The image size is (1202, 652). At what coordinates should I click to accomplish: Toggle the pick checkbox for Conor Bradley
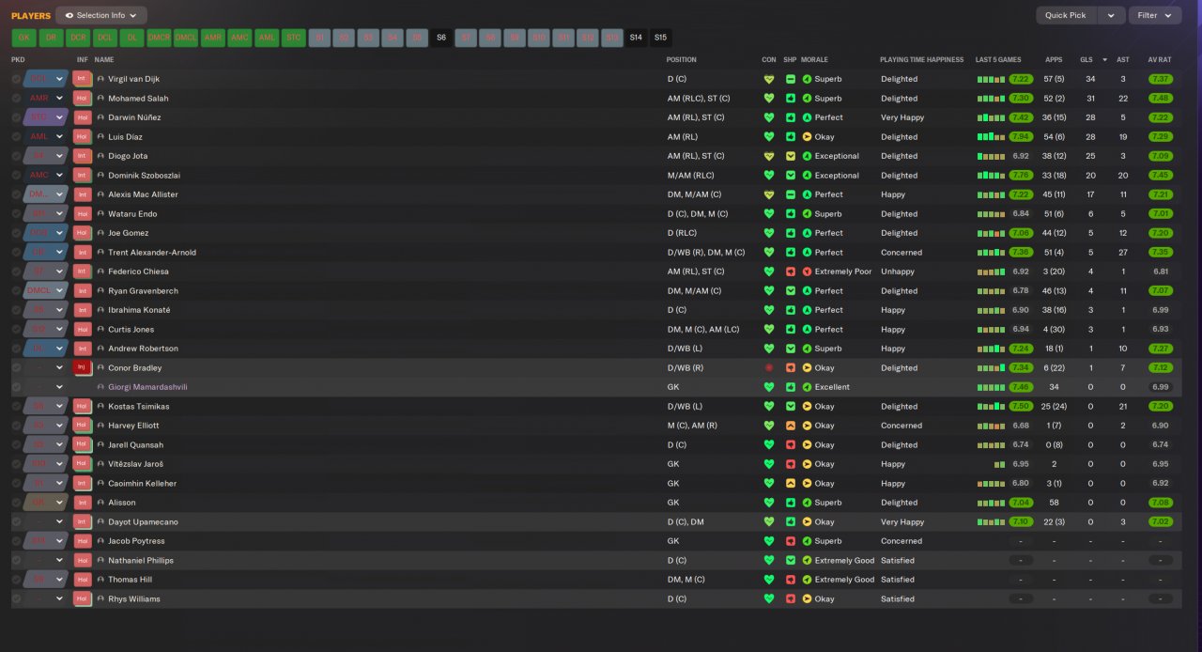tap(16, 367)
